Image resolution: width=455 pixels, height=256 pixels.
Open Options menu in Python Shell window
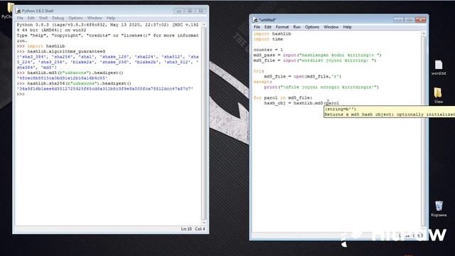coord(75,18)
